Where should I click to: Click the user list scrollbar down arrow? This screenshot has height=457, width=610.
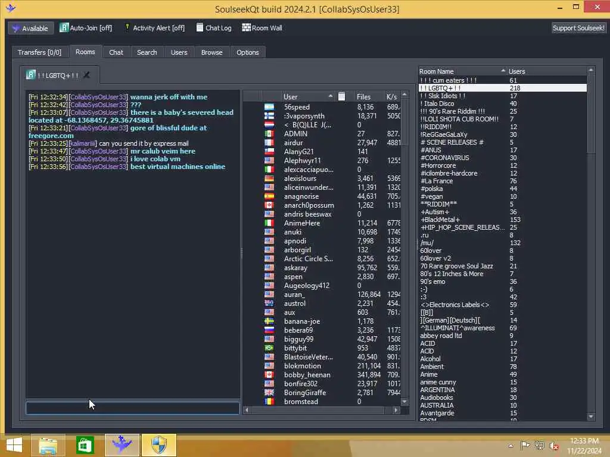click(x=404, y=402)
